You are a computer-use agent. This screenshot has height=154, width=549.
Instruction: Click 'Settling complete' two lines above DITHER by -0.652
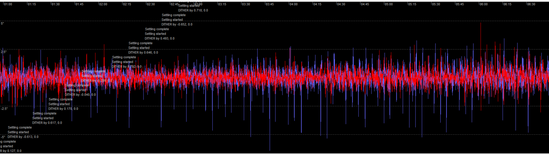click(173, 15)
